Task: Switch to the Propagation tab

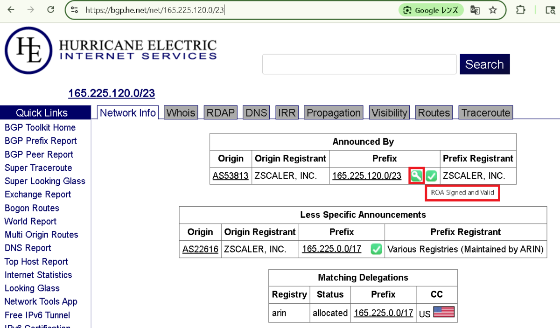Action: coord(334,112)
